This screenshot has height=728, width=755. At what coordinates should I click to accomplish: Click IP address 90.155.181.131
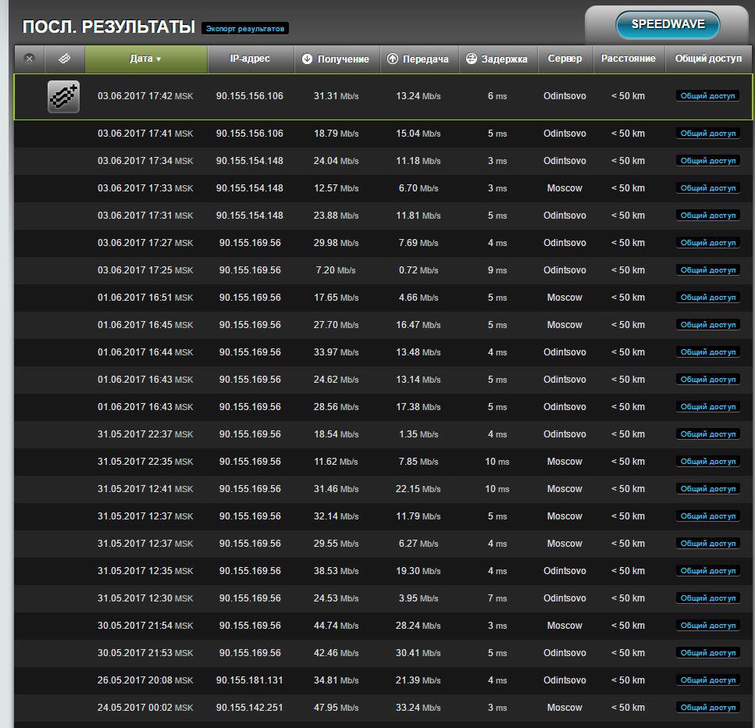coord(249,680)
